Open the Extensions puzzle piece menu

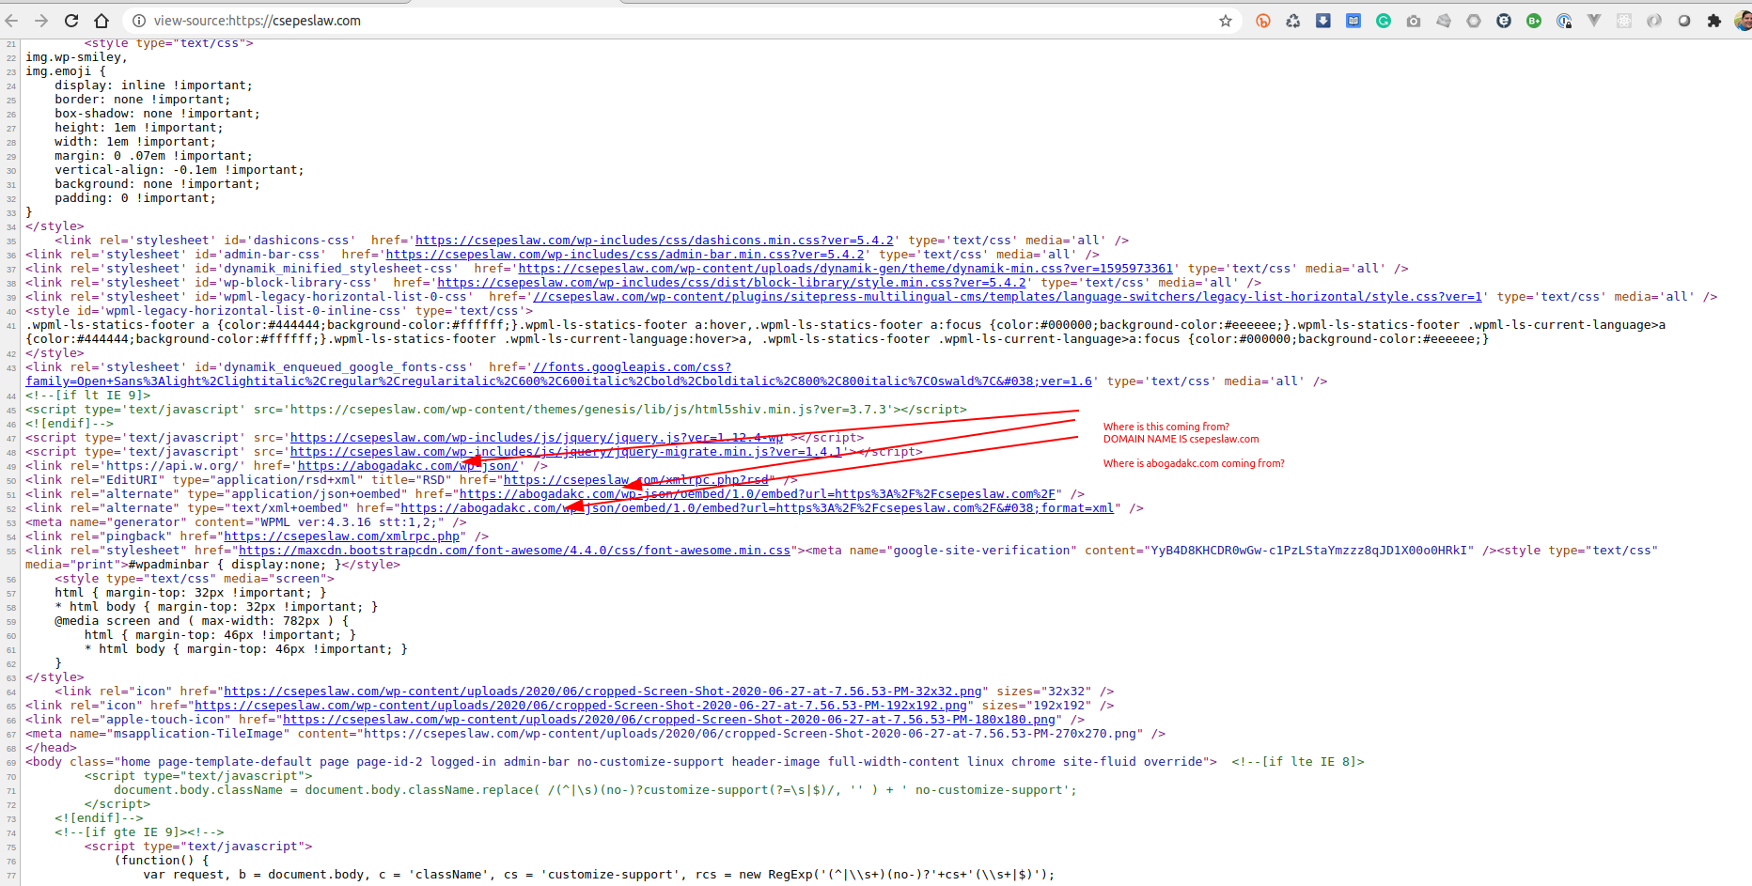click(x=1714, y=21)
